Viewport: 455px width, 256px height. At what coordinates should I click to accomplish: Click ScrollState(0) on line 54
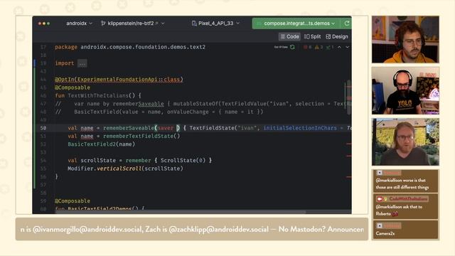(x=183, y=161)
